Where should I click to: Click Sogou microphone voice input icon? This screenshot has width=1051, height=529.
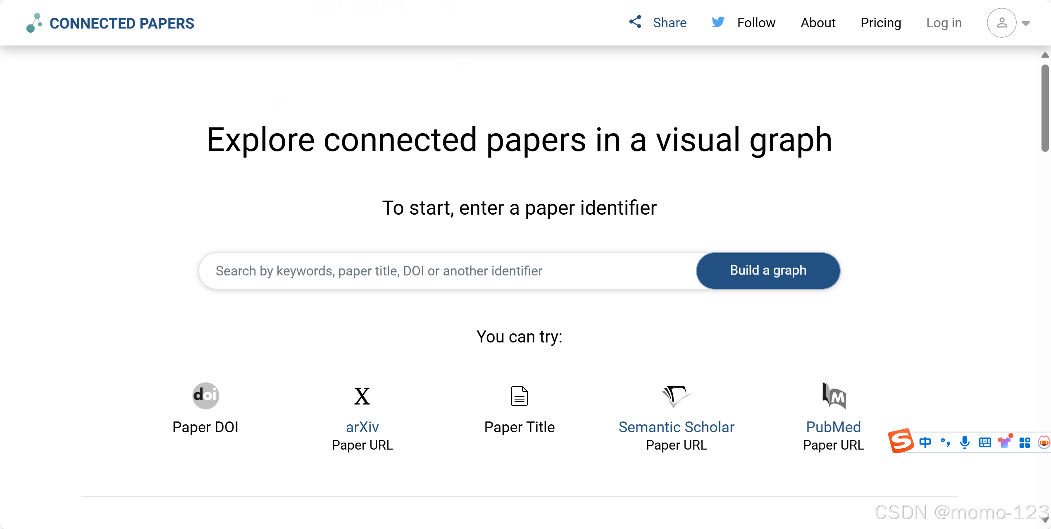click(965, 442)
